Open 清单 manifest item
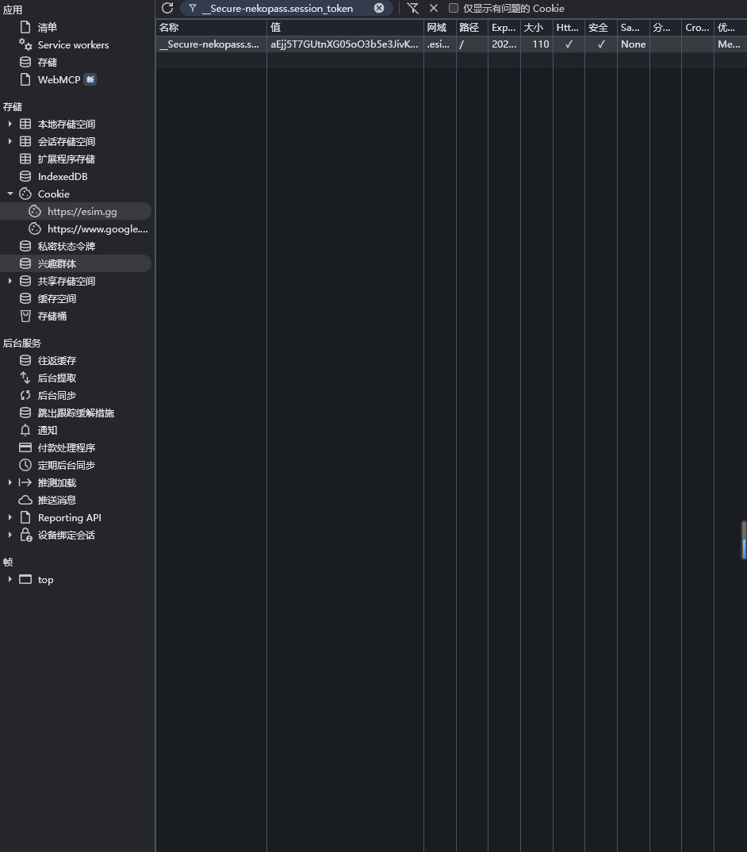Image resolution: width=747 pixels, height=852 pixels. coord(48,27)
